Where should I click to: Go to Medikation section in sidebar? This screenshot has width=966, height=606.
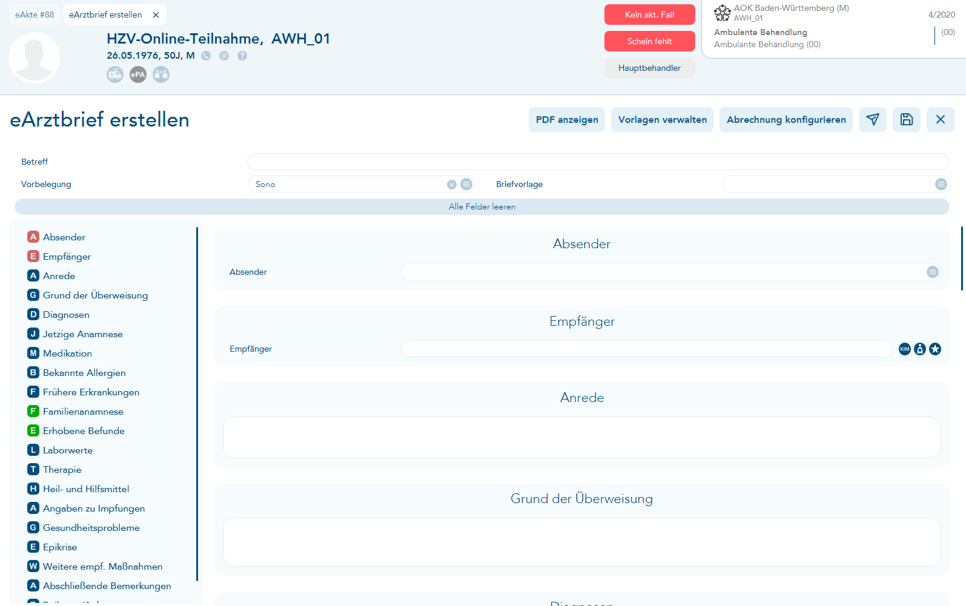coord(60,354)
